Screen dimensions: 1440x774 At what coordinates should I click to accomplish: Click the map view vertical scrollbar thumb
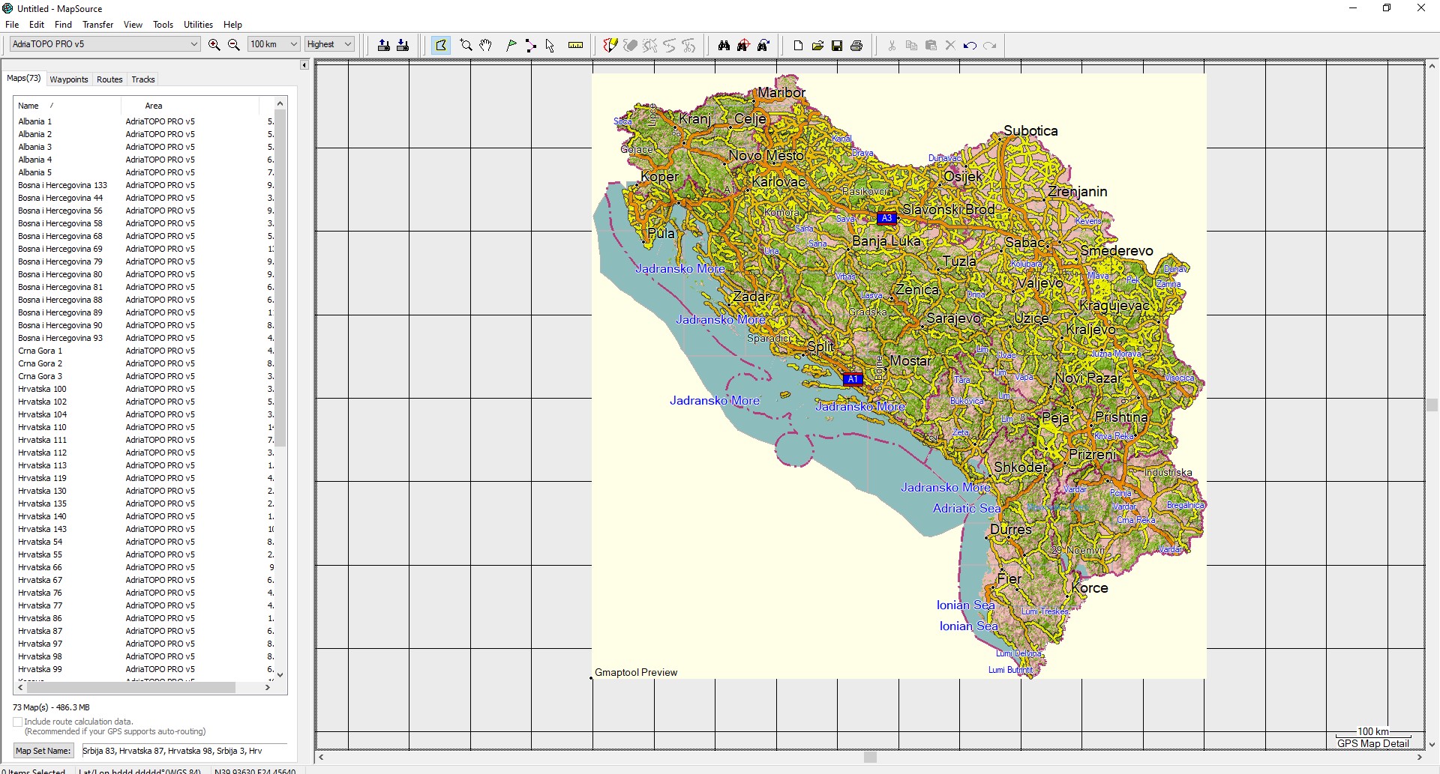(1432, 405)
